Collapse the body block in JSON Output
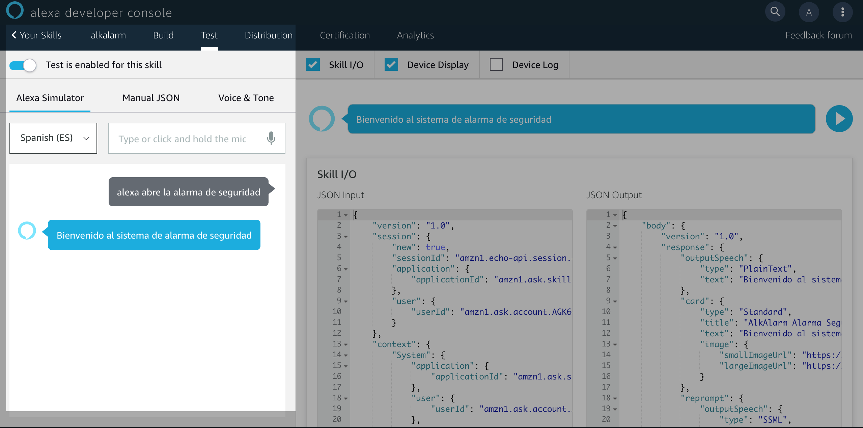Image resolution: width=863 pixels, height=428 pixels. pos(615,226)
